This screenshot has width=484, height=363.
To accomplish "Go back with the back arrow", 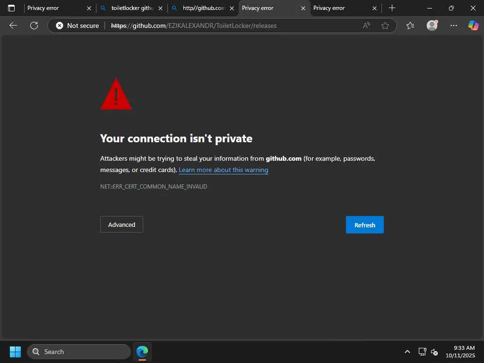I will [13, 26].
